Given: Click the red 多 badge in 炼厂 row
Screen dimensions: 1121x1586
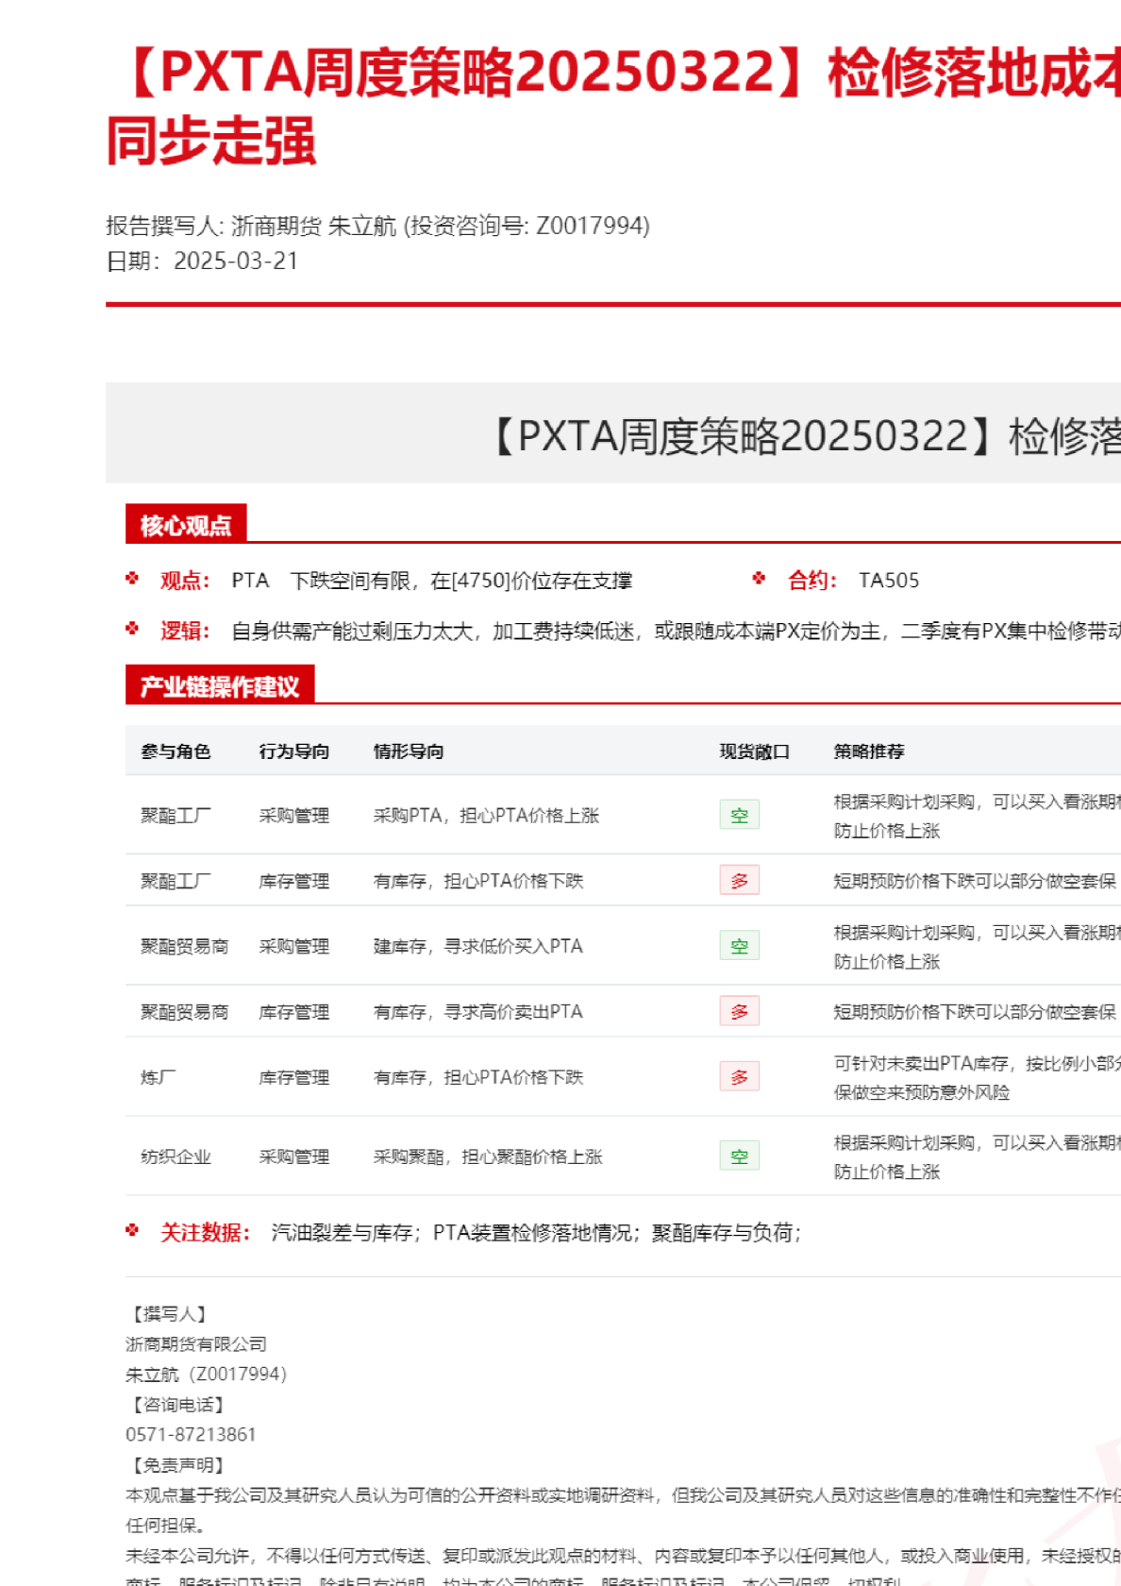Looking at the screenshot, I should [x=739, y=1077].
